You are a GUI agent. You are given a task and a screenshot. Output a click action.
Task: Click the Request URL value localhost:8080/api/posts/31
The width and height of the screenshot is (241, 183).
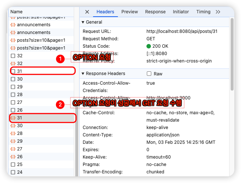pos(182,31)
